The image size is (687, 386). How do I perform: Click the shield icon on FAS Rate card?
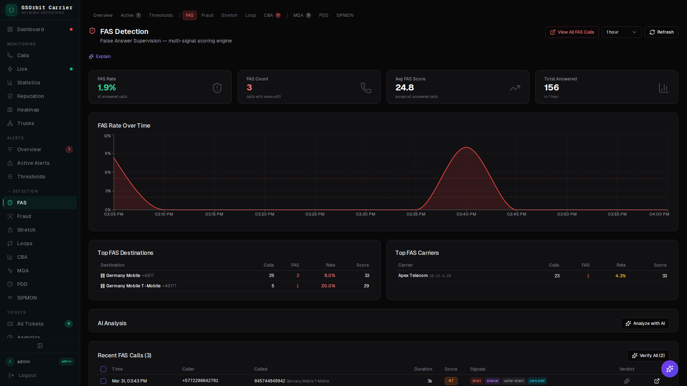(217, 88)
